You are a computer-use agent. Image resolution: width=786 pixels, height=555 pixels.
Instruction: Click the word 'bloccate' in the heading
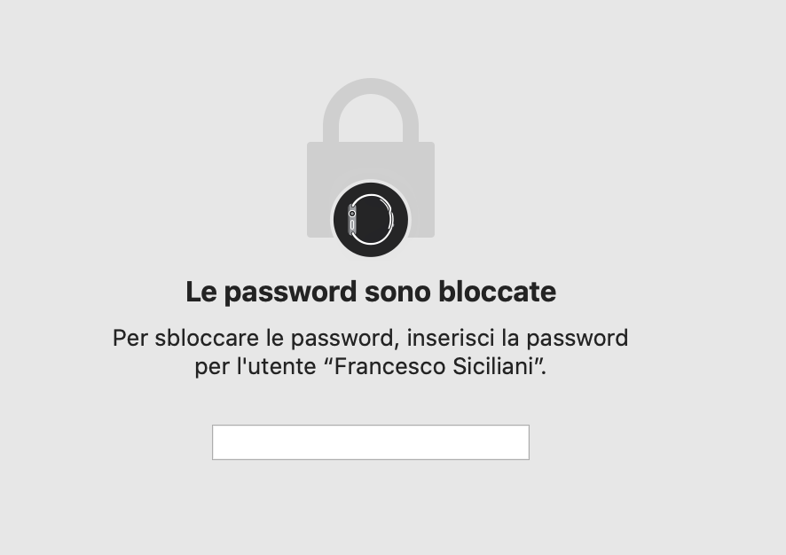pos(498,292)
